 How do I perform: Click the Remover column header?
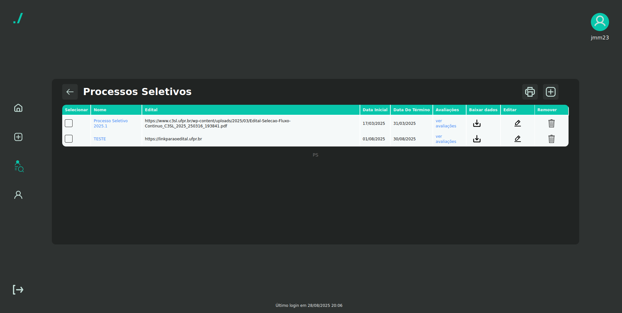[x=552, y=110]
